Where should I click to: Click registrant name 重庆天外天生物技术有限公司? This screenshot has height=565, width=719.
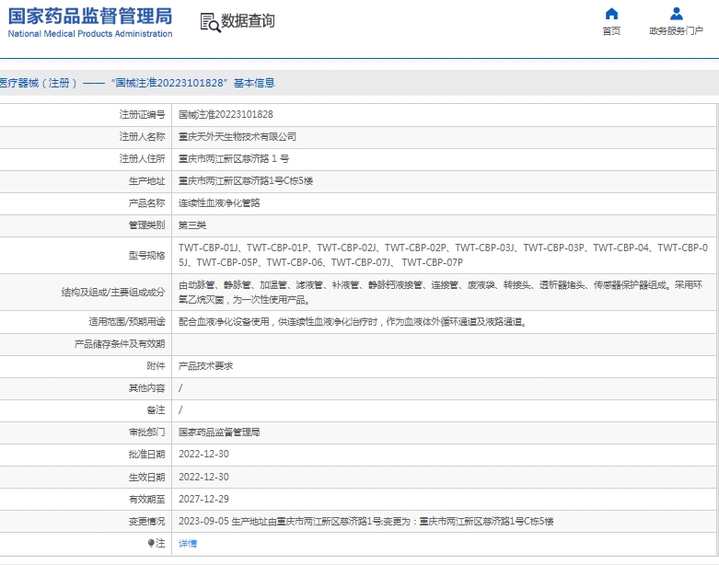238,136
